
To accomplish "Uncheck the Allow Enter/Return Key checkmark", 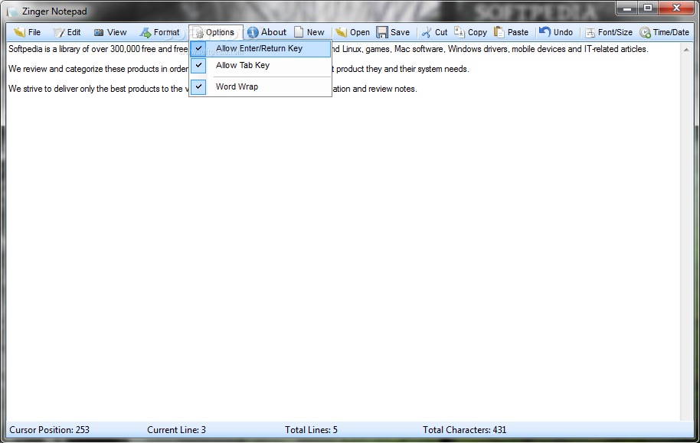I will pyautogui.click(x=198, y=48).
